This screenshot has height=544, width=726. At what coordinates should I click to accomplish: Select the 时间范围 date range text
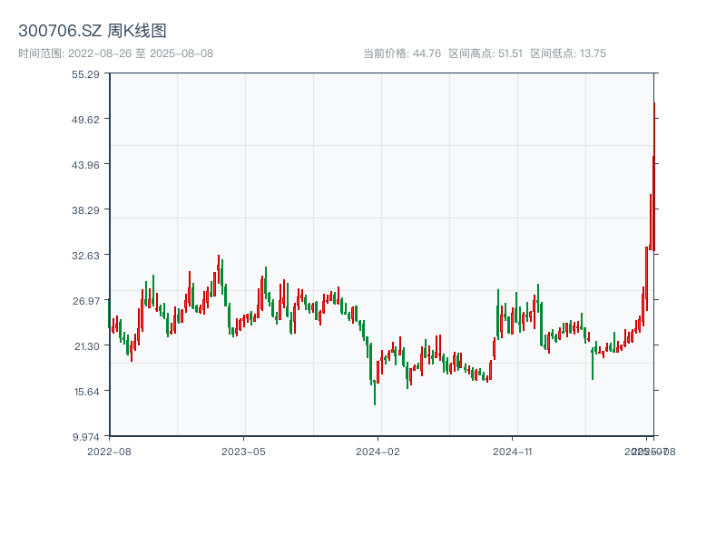[115, 53]
